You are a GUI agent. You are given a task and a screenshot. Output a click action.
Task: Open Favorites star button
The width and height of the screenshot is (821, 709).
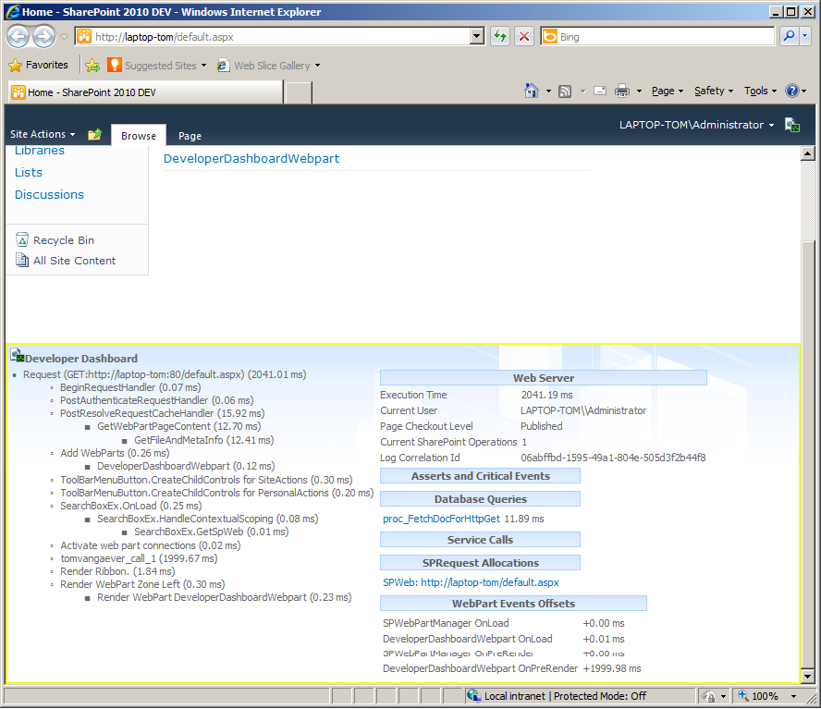39,65
